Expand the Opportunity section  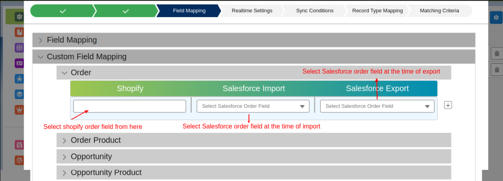pyautogui.click(x=254, y=156)
